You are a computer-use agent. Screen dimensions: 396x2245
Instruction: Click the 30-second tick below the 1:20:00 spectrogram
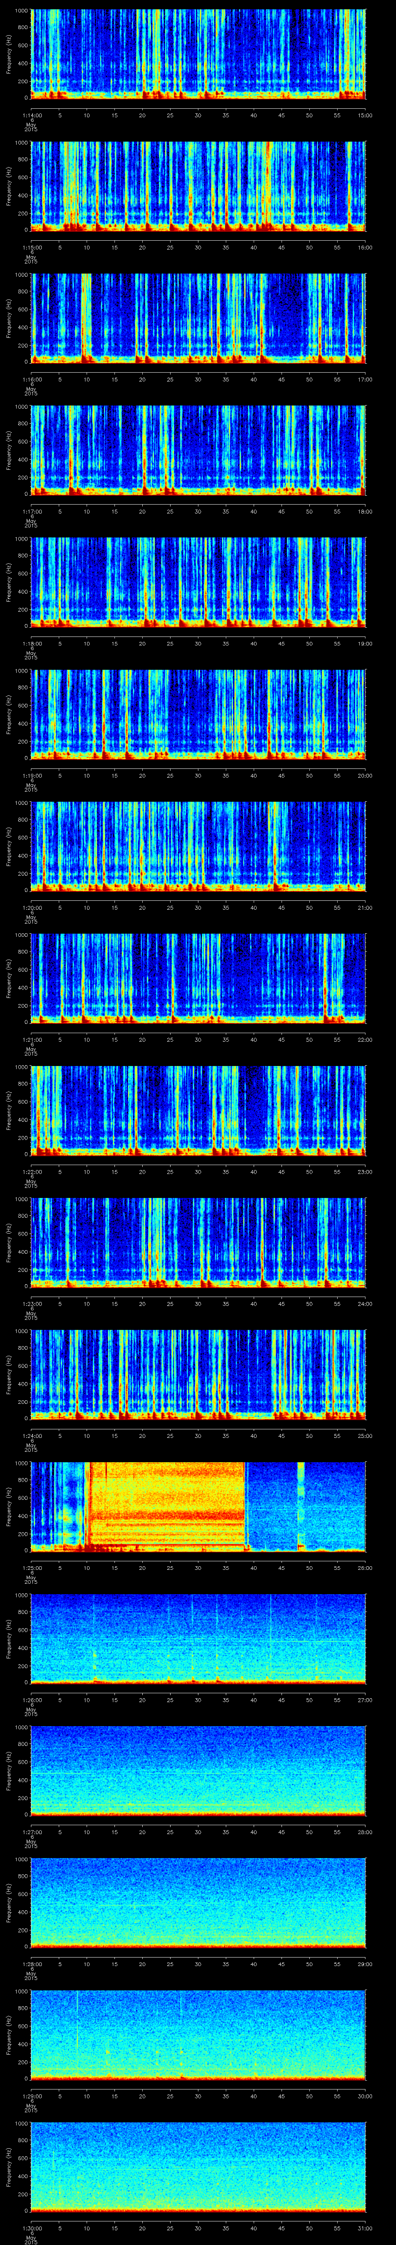pyautogui.click(x=198, y=908)
